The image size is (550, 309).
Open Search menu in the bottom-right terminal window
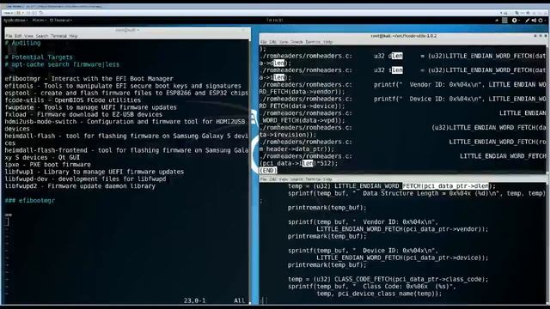(x=296, y=179)
